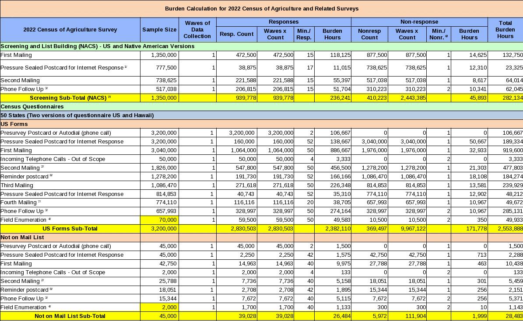Click the yellow-highlighted 70,000 sample size cell

159,220
